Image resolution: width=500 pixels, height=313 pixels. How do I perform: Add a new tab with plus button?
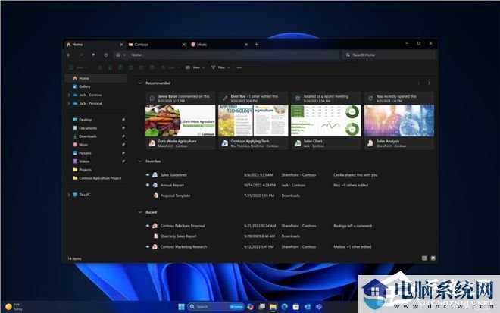(256, 45)
